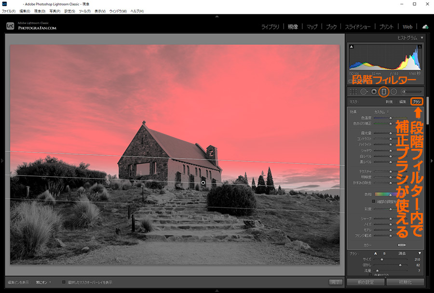Toggle the bottom filmstrip panel arrow
This screenshot has width=434, height=293.
pos(217,291)
